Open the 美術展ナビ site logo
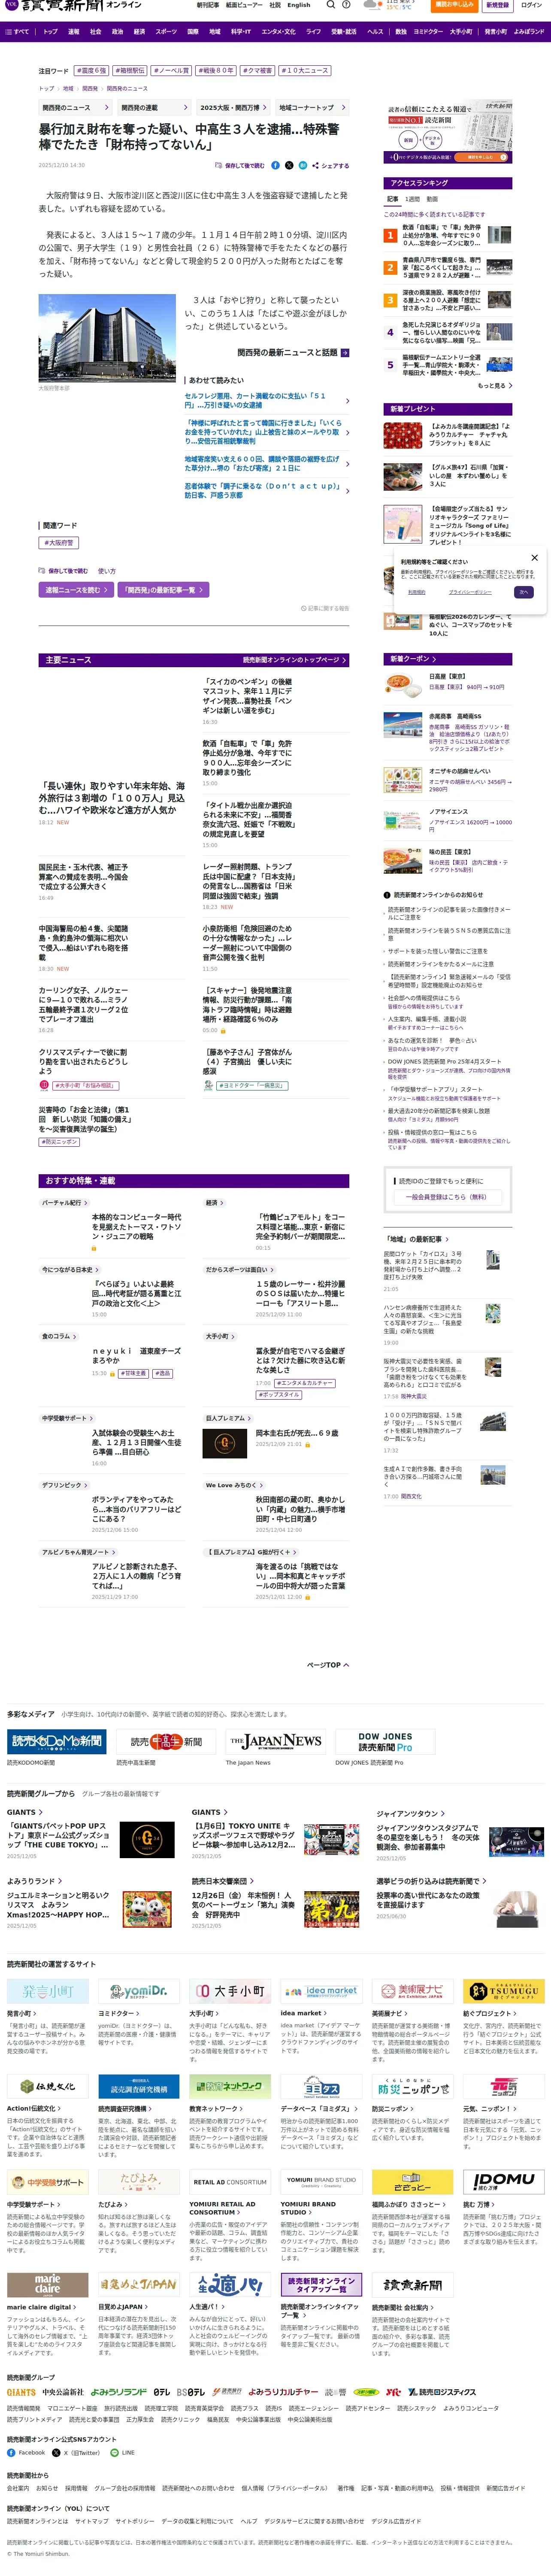This screenshot has width=551, height=2576. [x=412, y=1991]
